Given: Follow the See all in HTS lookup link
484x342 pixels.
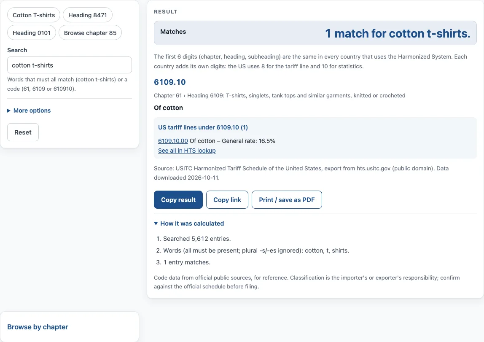Looking at the screenshot, I should [187, 151].
